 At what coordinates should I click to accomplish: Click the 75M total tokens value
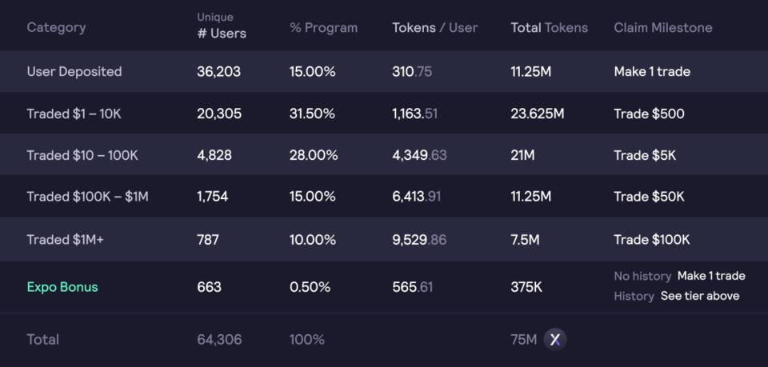pos(523,339)
